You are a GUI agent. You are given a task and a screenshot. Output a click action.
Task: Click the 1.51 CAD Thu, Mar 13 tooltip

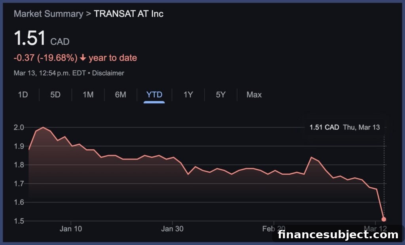point(344,127)
